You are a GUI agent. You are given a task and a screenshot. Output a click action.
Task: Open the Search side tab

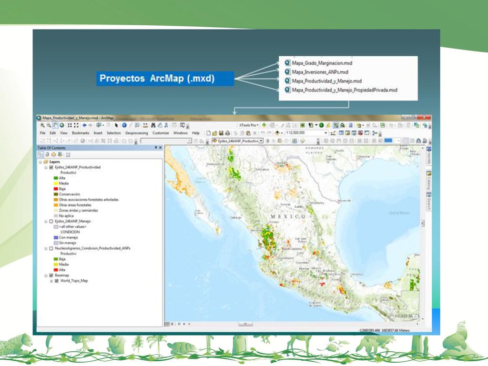(428, 202)
